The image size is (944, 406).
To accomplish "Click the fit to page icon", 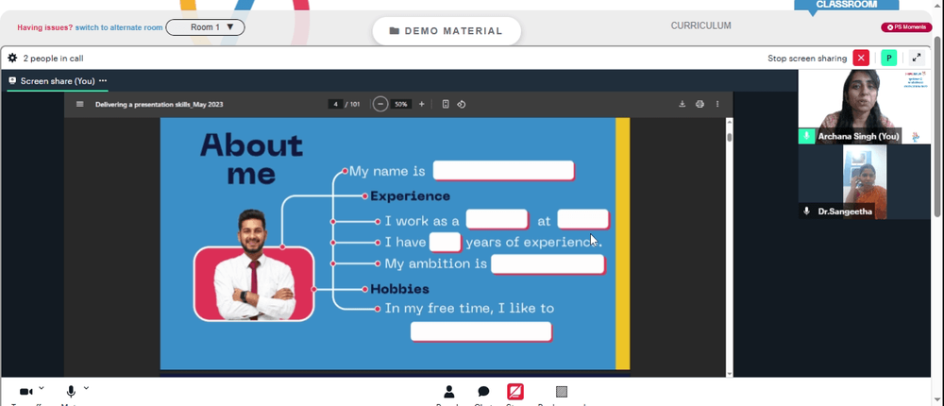I will [x=446, y=104].
